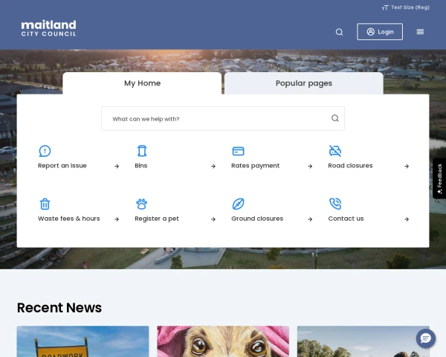Image resolution: width=446 pixels, height=357 pixels.
Task: Open the Report an issue link
Action: click(x=62, y=166)
